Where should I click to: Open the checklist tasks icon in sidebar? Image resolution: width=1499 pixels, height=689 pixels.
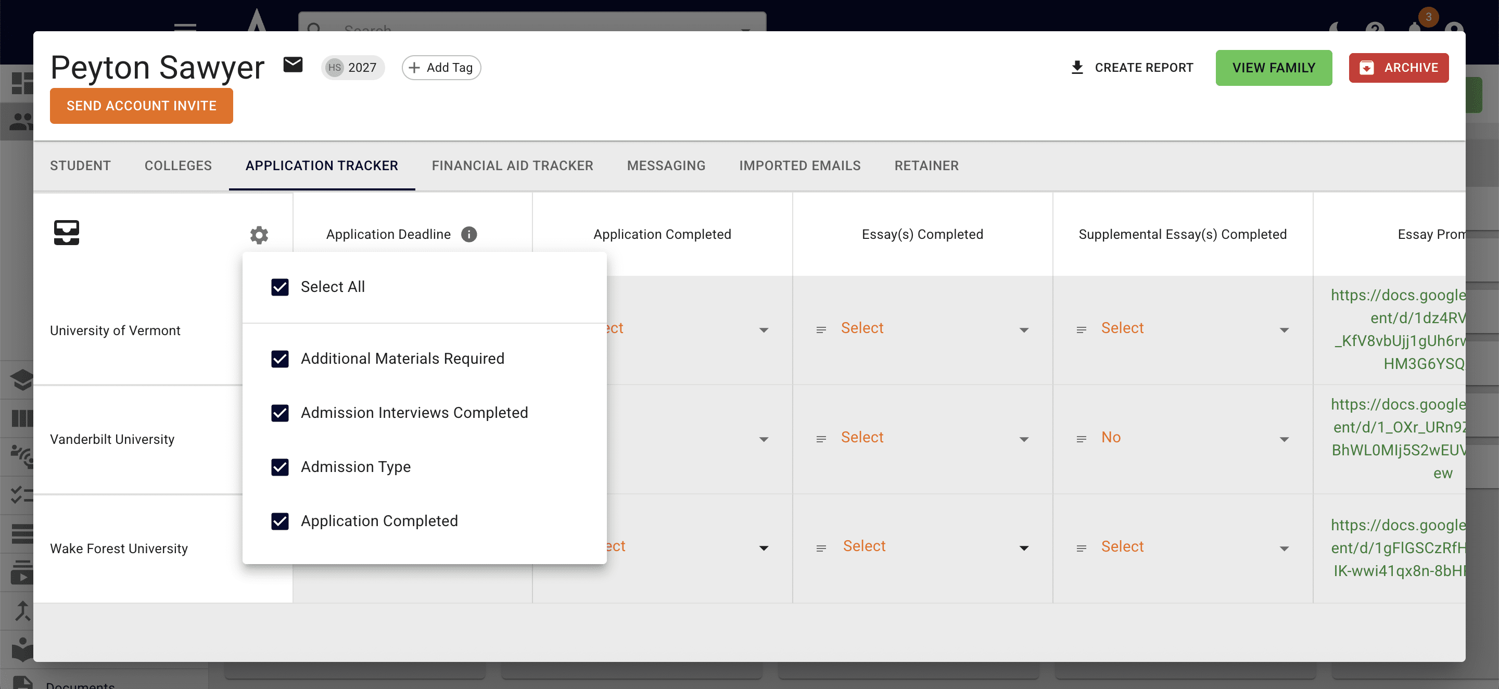point(22,495)
